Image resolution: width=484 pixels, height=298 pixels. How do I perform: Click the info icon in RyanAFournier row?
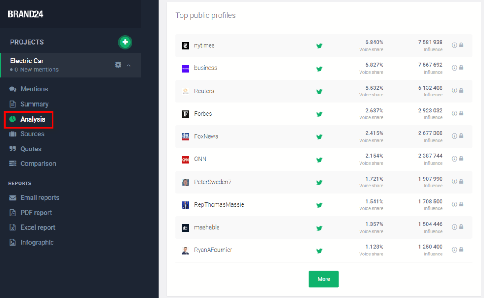[454, 250]
